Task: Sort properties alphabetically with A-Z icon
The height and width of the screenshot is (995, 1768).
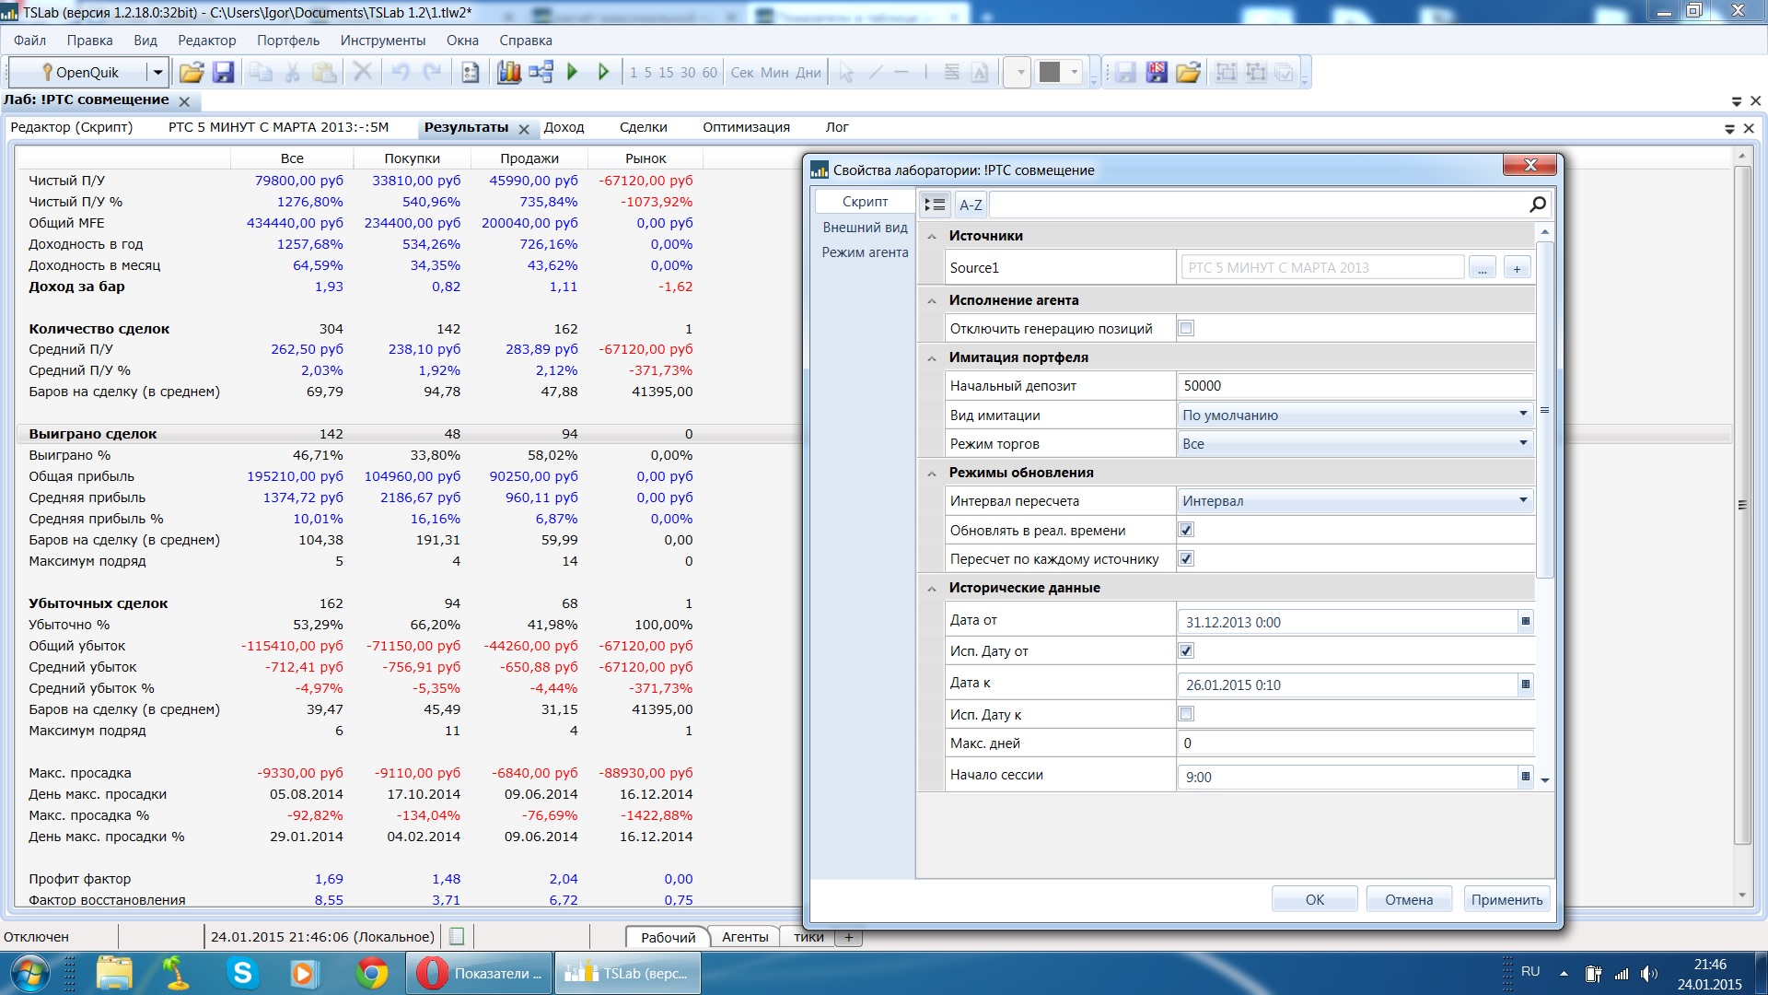Action: (971, 205)
